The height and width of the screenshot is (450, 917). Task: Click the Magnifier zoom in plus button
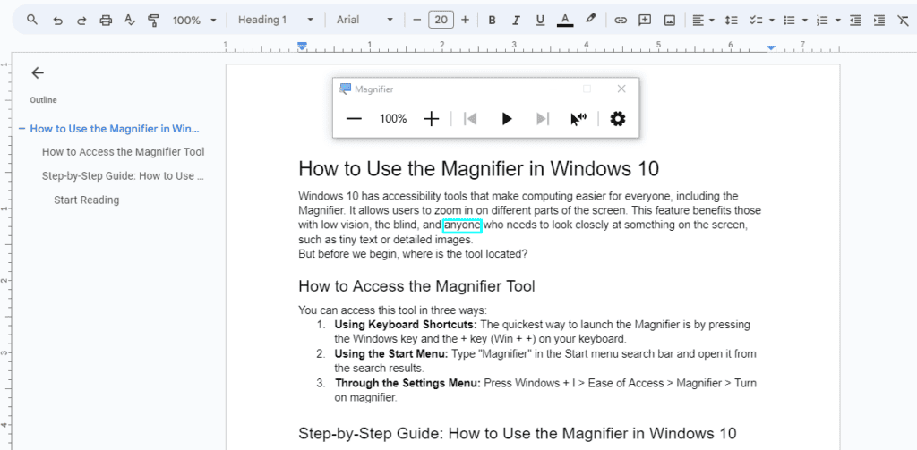click(432, 119)
